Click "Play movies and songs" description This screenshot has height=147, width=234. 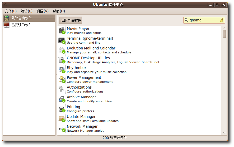tap(84, 33)
